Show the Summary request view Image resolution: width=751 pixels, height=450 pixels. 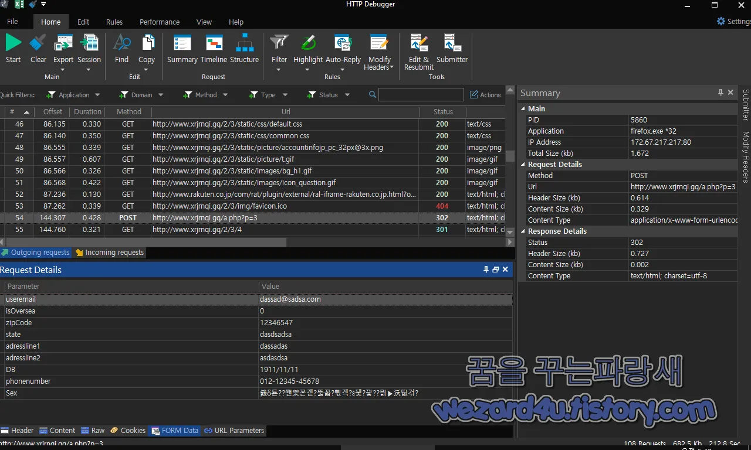(182, 48)
